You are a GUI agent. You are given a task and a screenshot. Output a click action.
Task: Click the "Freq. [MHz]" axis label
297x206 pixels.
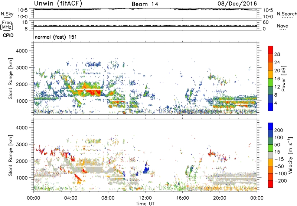click(x=7, y=25)
